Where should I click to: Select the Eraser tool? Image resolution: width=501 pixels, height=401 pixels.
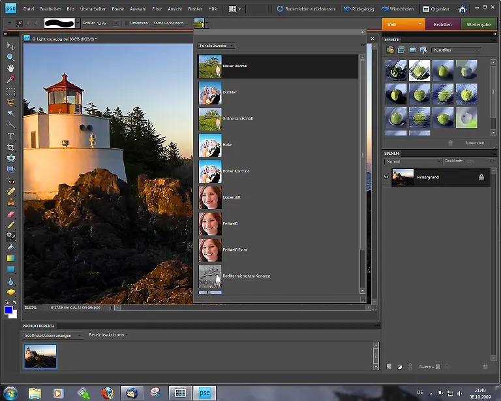click(10, 214)
